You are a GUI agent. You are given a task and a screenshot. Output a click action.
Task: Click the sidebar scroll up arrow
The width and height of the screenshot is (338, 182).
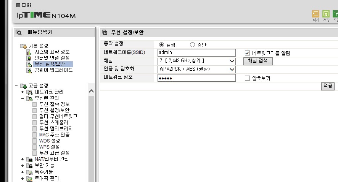point(92,91)
